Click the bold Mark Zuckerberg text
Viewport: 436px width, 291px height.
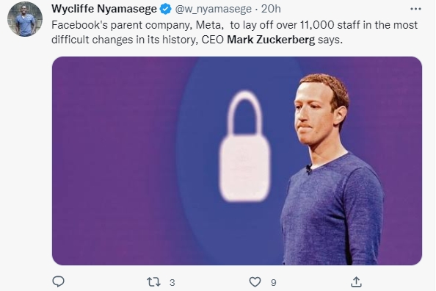tap(271, 40)
